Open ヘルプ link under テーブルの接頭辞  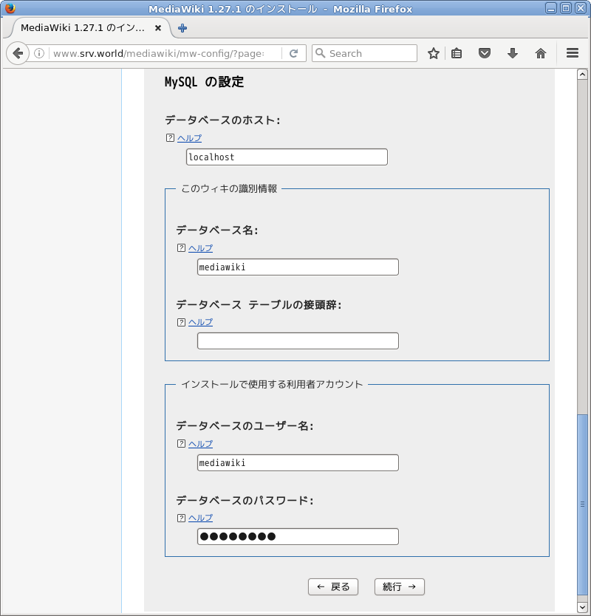pos(200,322)
